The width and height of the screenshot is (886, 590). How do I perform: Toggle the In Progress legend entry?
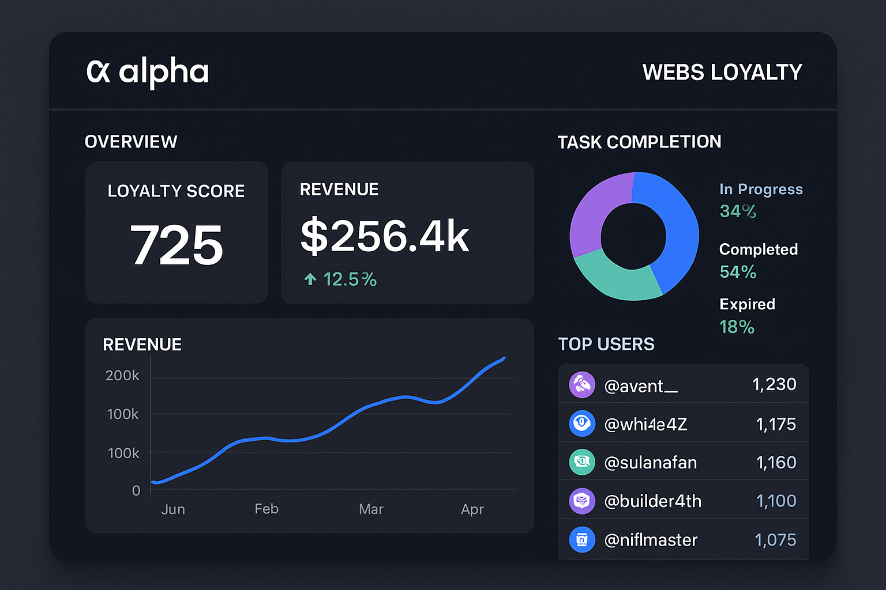tap(760, 189)
